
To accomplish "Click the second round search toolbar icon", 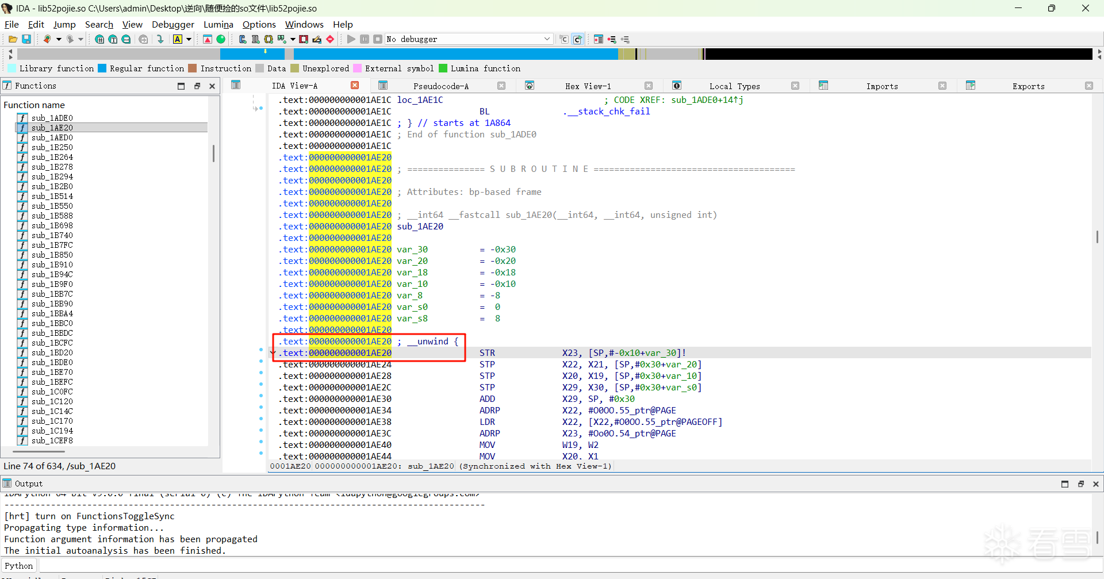I will [113, 39].
